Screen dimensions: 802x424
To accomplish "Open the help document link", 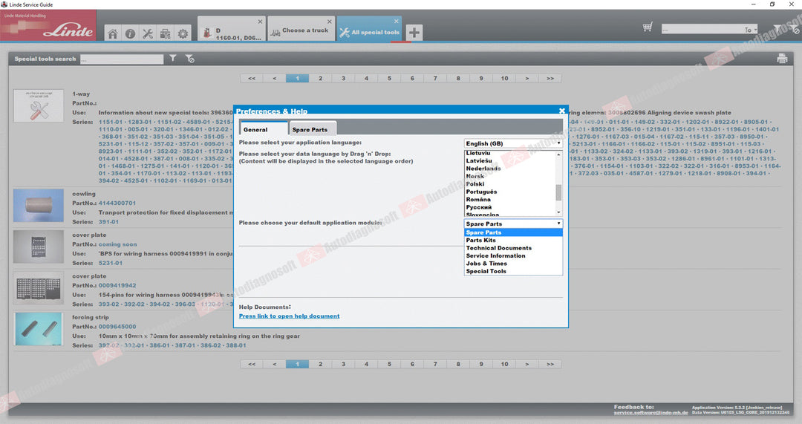I will pyautogui.click(x=289, y=316).
